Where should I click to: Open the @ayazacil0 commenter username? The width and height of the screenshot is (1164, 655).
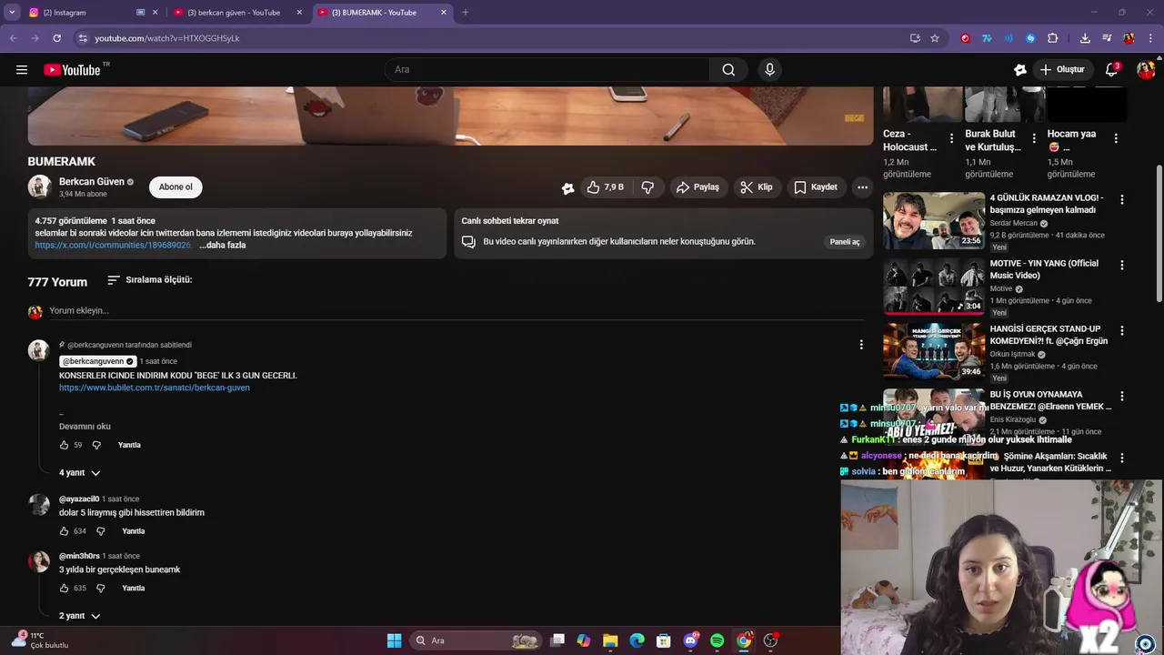pos(79,499)
